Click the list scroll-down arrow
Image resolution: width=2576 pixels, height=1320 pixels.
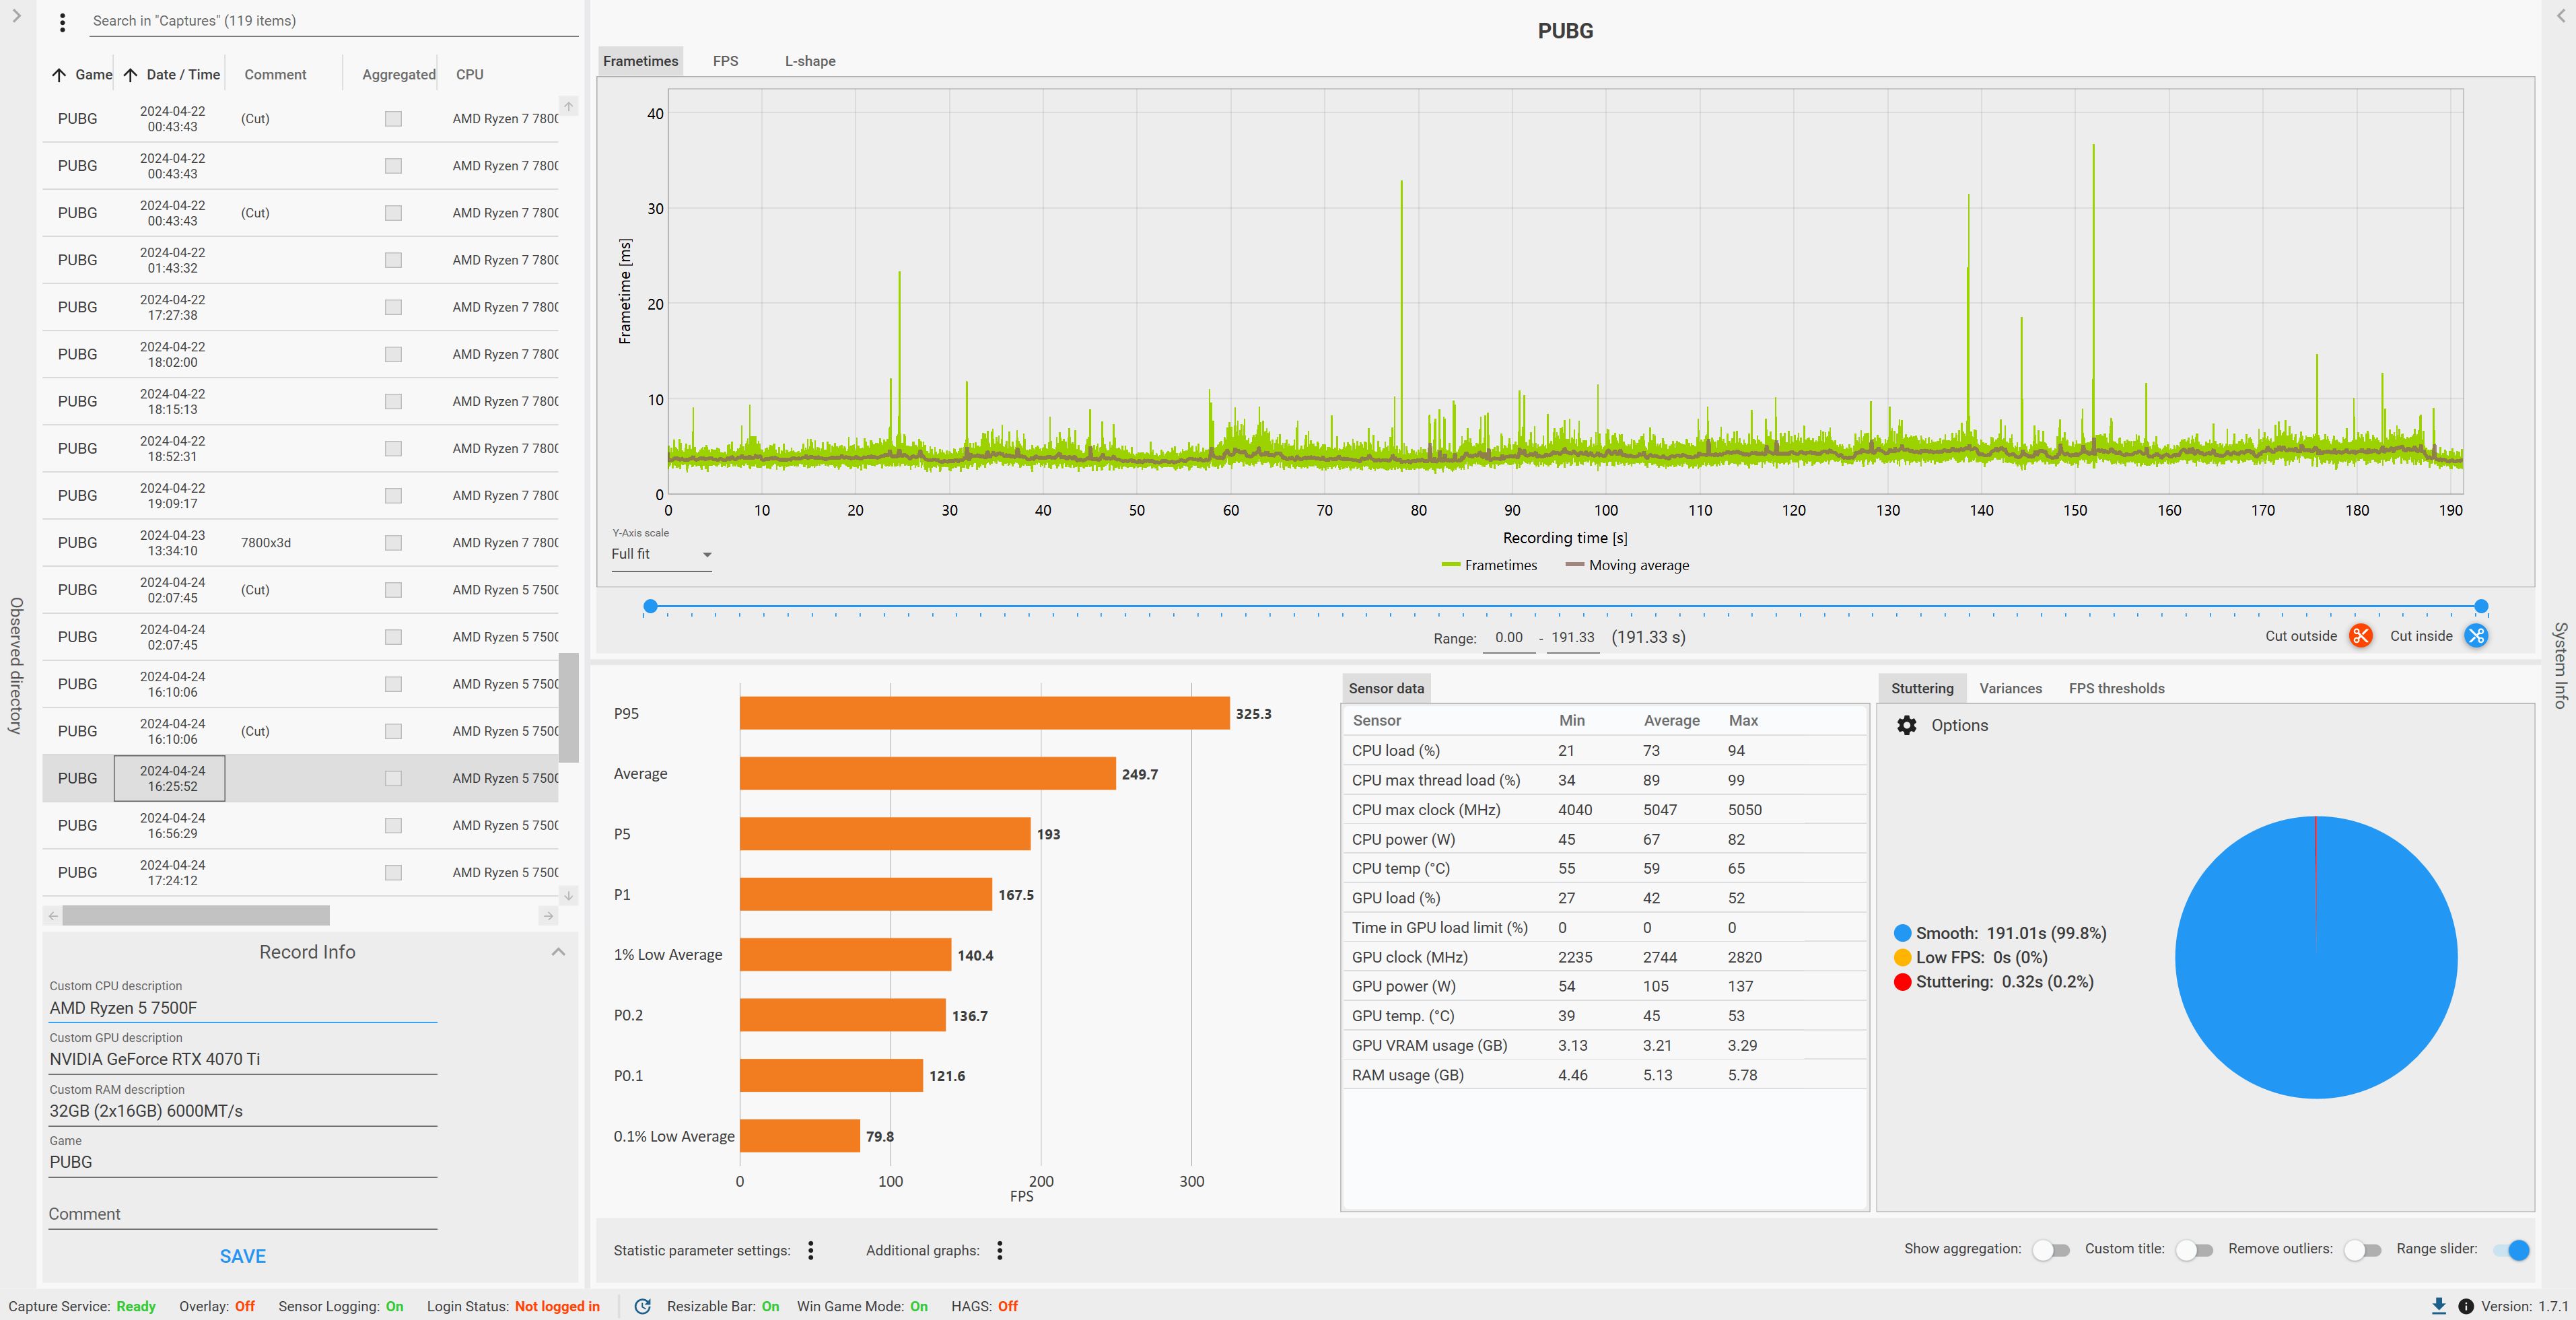tap(568, 895)
